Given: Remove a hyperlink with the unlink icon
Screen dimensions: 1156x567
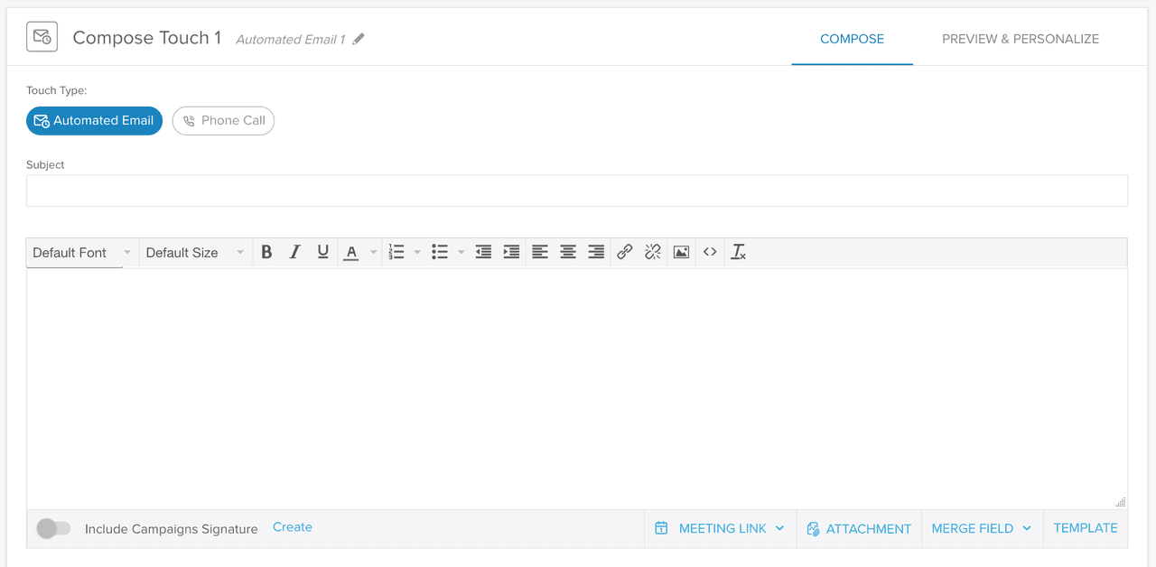Looking at the screenshot, I should [x=653, y=252].
